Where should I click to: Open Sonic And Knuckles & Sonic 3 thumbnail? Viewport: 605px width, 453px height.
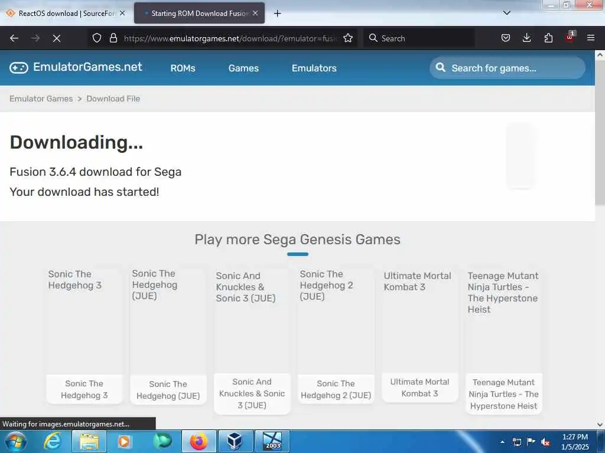tap(252, 321)
